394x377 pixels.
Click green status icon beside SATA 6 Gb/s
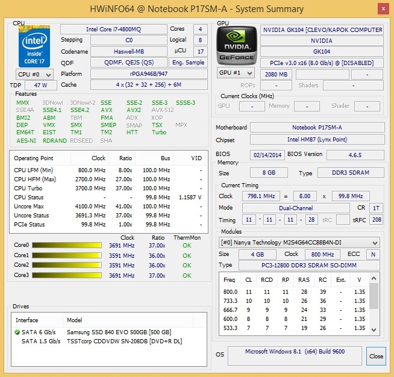point(17,332)
